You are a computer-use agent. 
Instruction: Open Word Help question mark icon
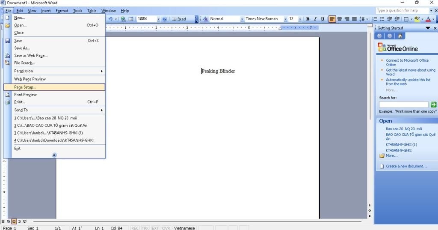[165, 19]
